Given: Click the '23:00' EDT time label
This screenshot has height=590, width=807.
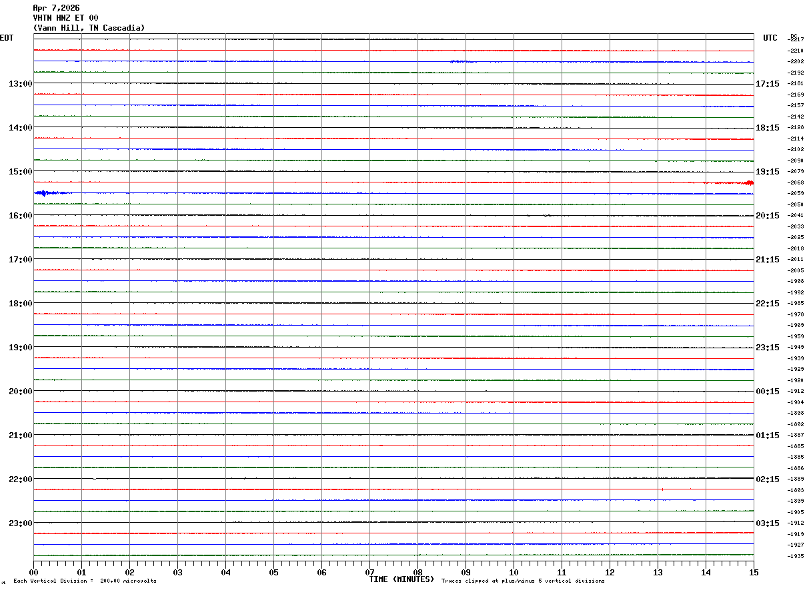Looking at the screenshot, I should tap(20, 523).
